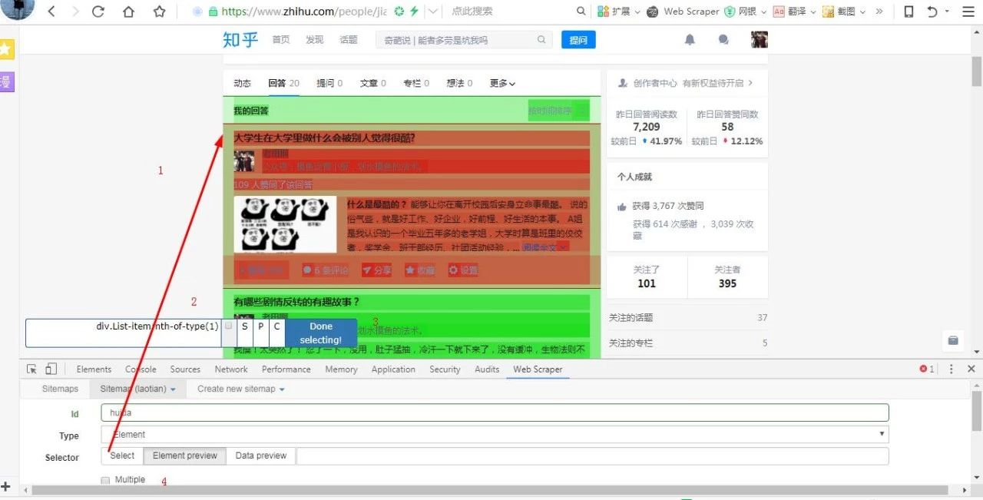This screenshot has height=500, width=983.
Task: Click the Web Scraper extension icon in toolbar
Action: click(652, 12)
